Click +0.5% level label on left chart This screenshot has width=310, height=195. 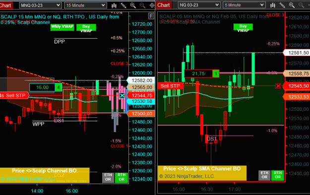click(x=117, y=38)
